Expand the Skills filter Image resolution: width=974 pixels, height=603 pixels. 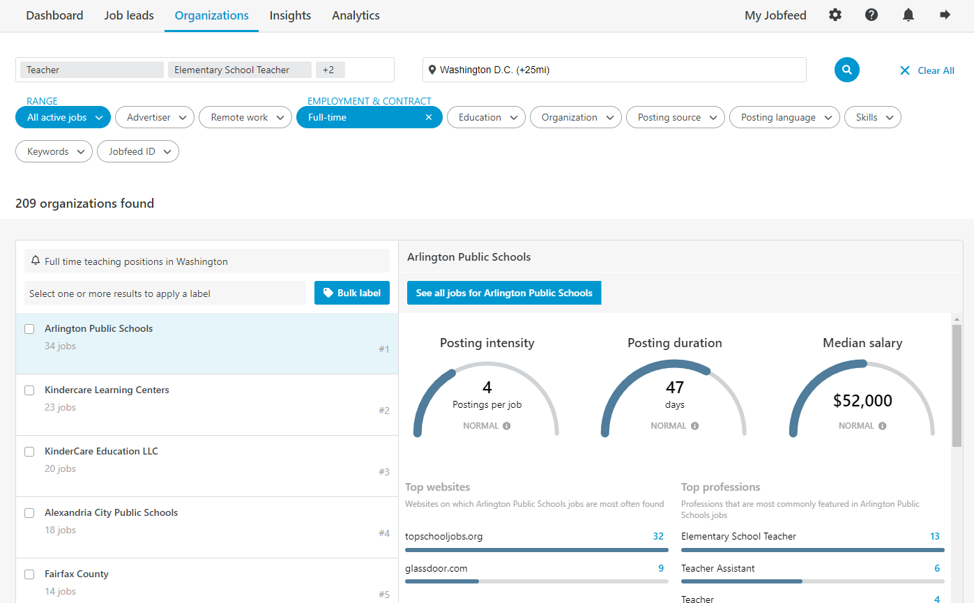click(x=873, y=117)
